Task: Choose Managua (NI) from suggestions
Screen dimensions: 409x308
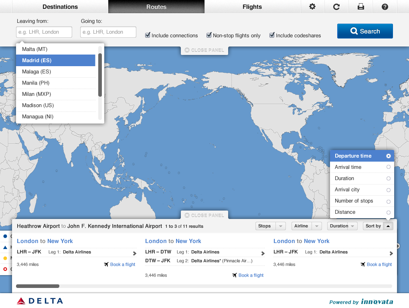Action: [56, 116]
